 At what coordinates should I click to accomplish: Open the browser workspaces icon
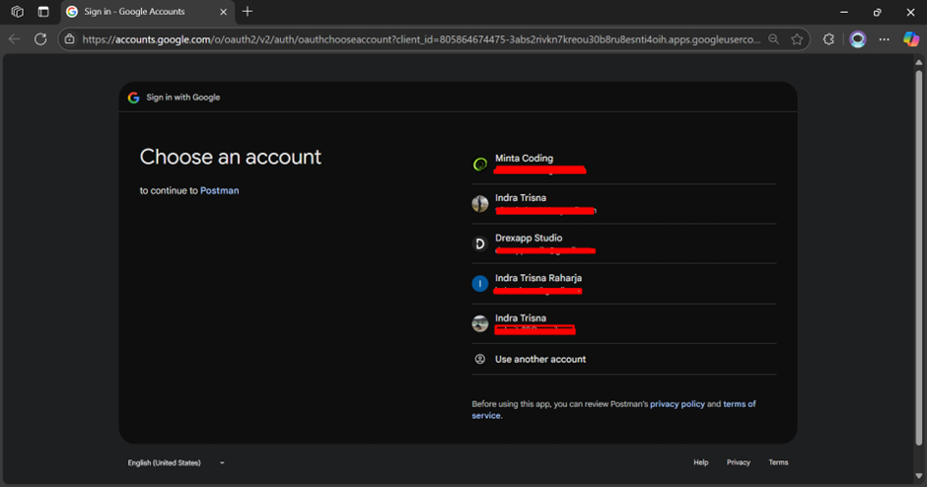(17, 12)
